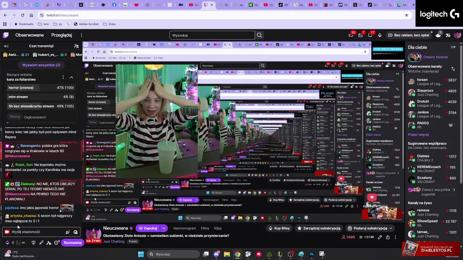Open the crown icon with badge 2
This screenshot has width=463, height=260.
point(438,35)
